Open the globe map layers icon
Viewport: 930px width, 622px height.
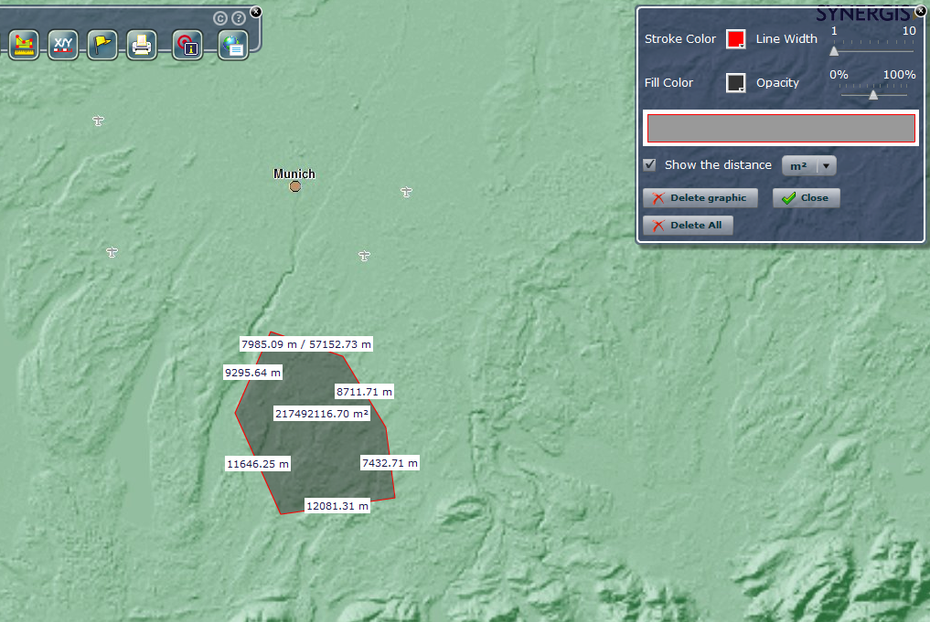coord(233,45)
